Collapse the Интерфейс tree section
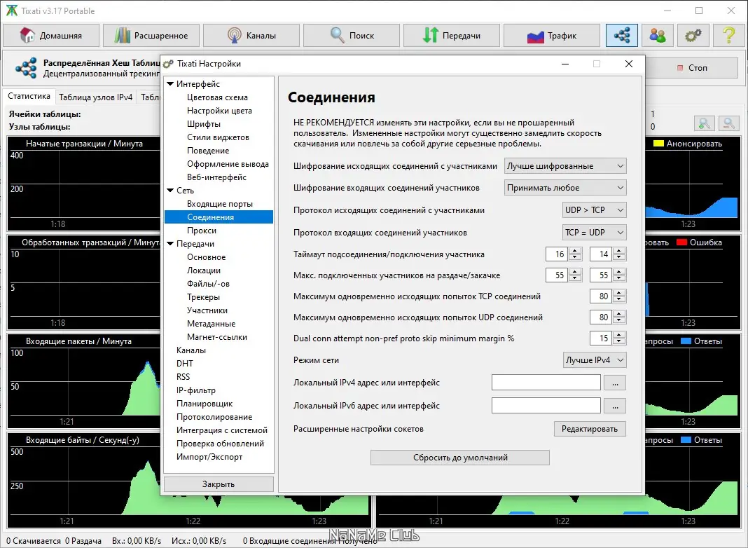The width and height of the screenshot is (748, 548). point(170,84)
